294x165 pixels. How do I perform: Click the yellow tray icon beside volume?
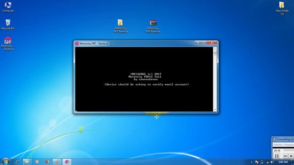(x=267, y=162)
